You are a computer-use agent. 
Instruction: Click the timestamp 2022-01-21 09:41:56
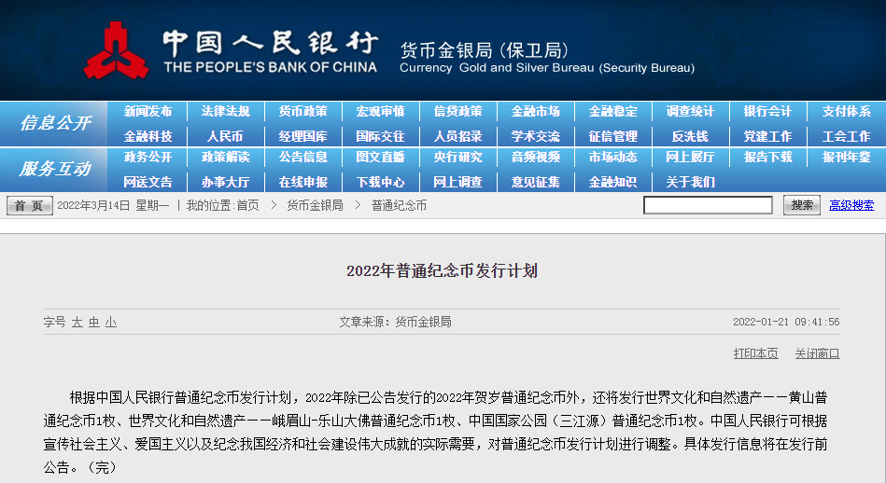pos(786,323)
